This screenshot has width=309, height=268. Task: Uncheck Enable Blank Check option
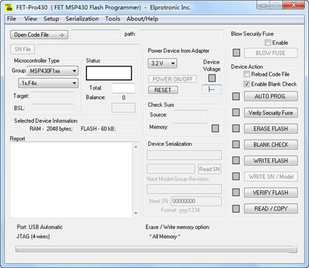(247, 84)
